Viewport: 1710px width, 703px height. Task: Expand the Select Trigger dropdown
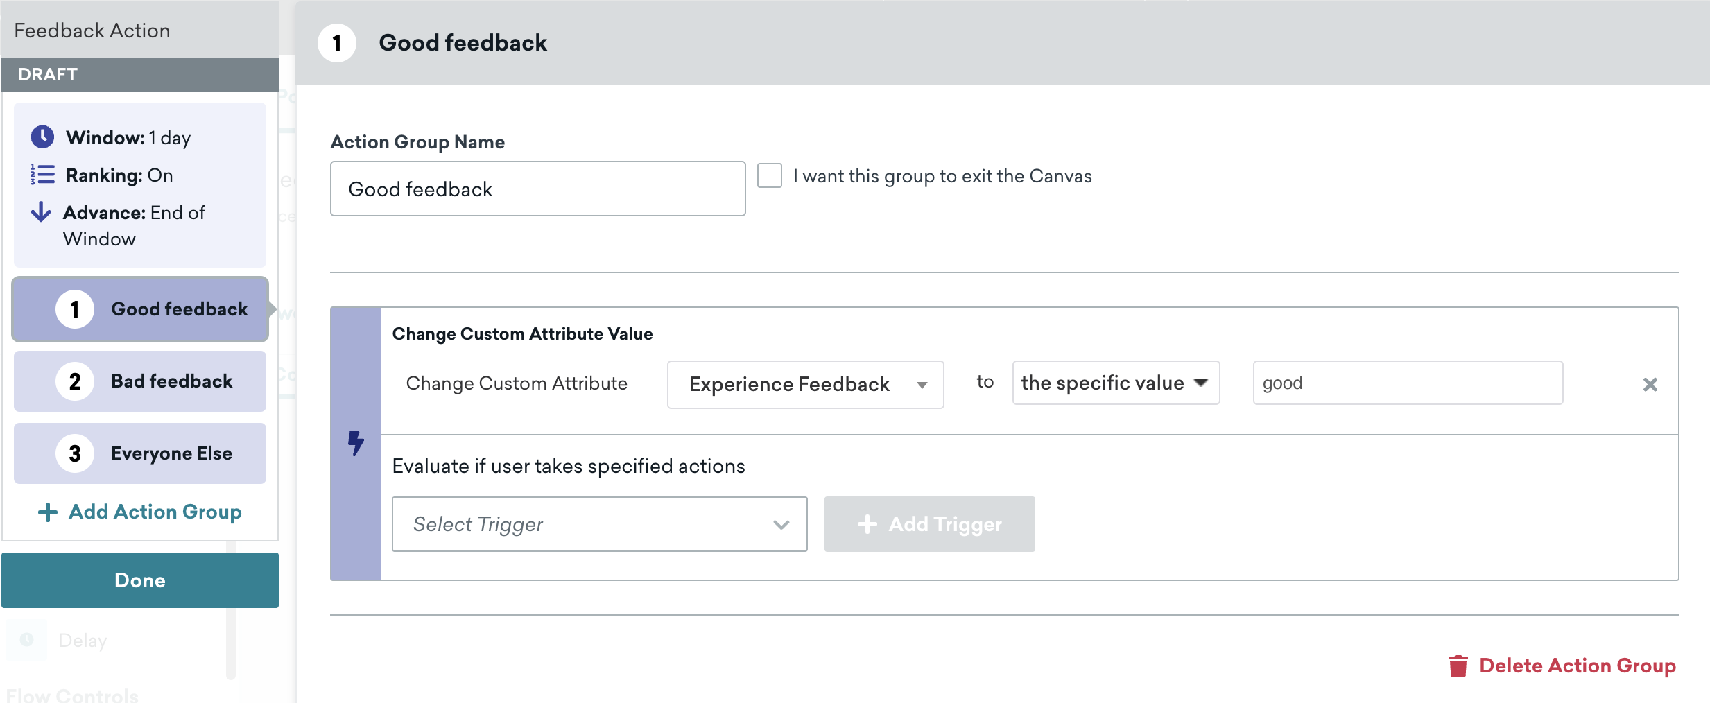[x=599, y=524]
